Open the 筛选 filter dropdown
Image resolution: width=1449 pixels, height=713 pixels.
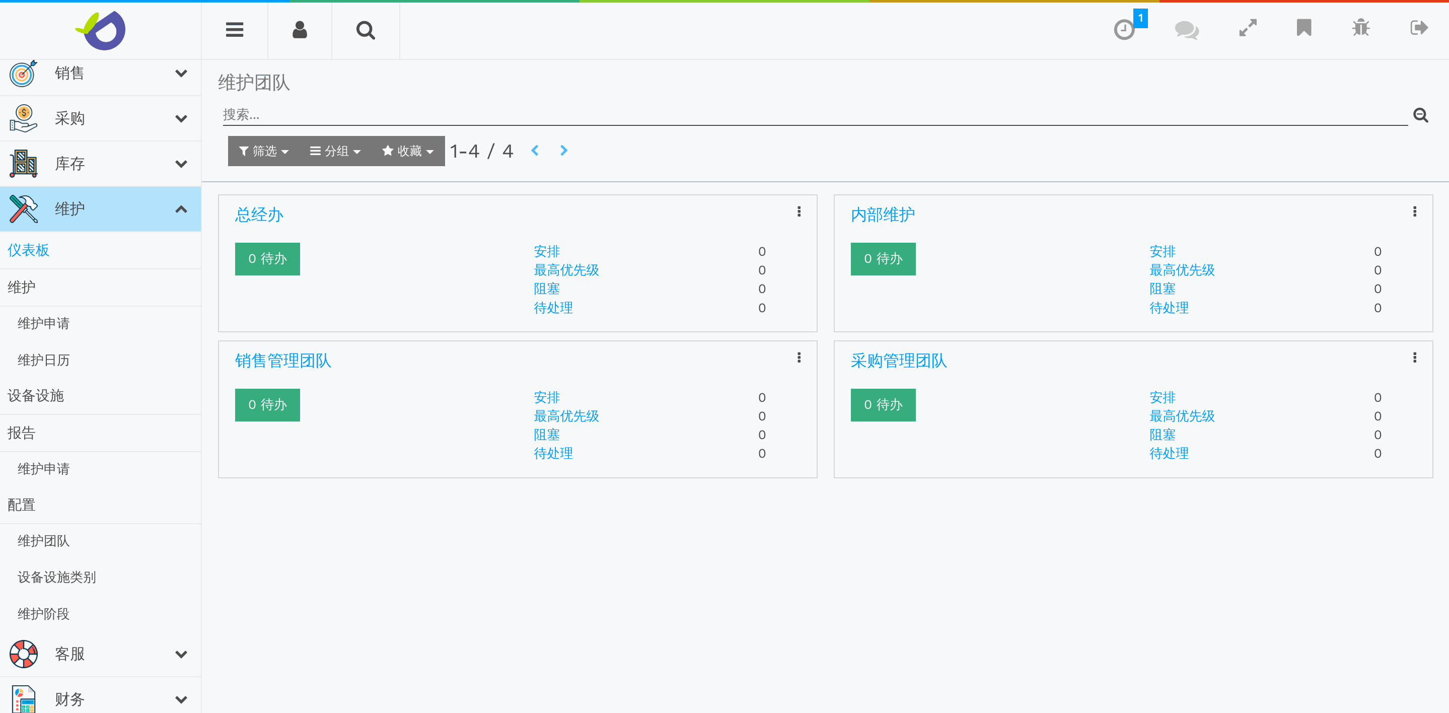coord(263,151)
